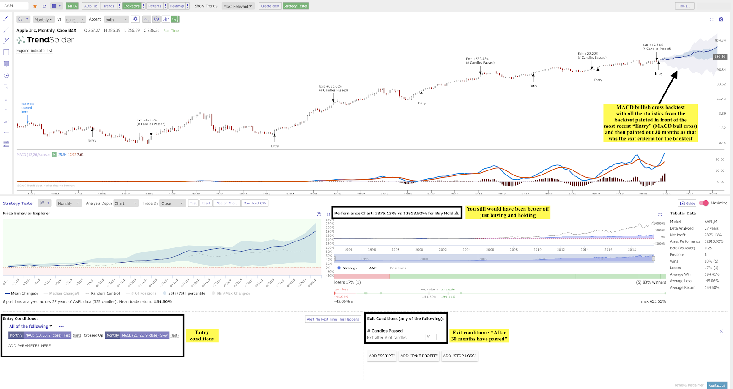Select the text annotation tool in sidebar
Viewport: 733px width, 389px height.
pyautogui.click(x=6, y=87)
